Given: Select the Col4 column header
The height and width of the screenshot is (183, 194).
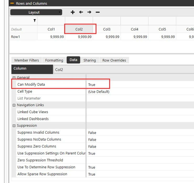Looking at the screenshot, I should tap(134, 29).
